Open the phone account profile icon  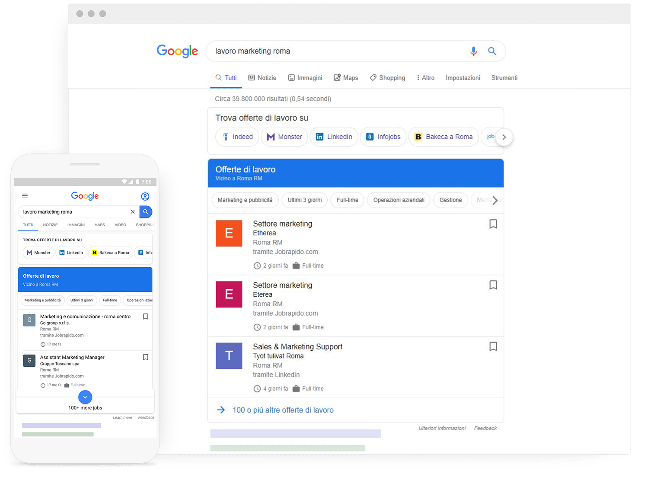pos(145,197)
